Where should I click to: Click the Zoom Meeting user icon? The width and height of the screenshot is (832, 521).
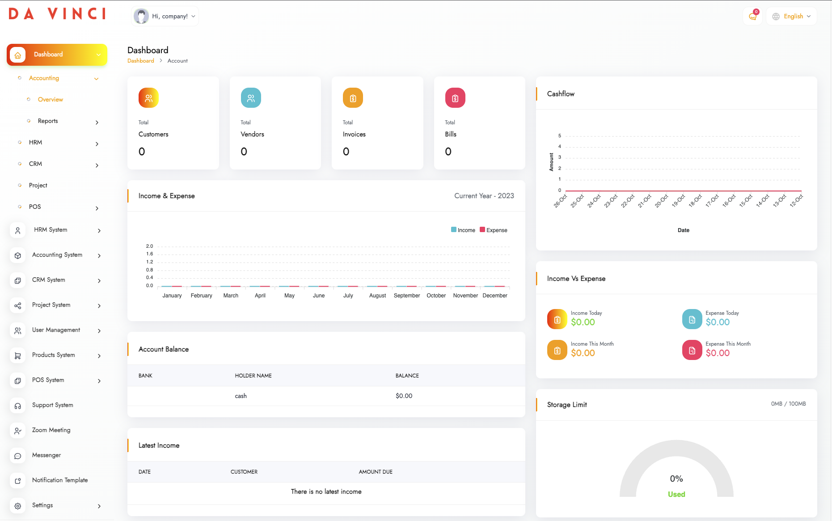coord(18,431)
